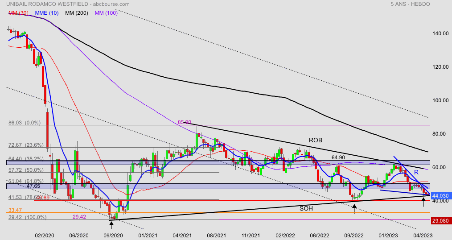Click the 06/2022 date label

tap(320, 236)
